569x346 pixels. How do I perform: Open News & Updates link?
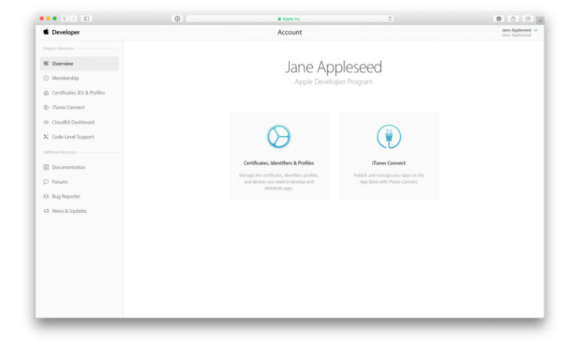69,211
